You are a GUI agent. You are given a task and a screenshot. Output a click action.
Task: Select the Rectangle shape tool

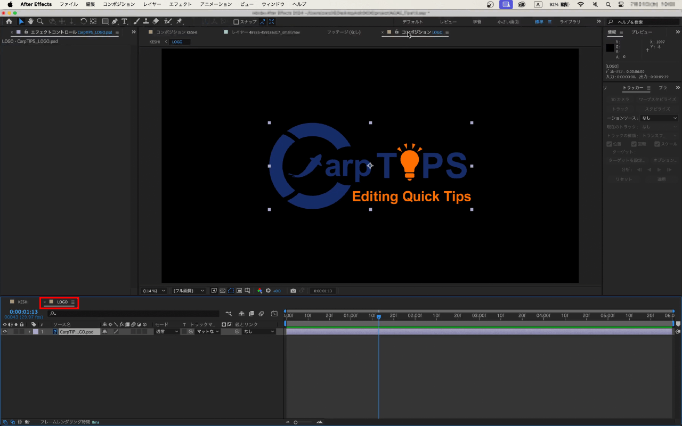coord(105,22)
